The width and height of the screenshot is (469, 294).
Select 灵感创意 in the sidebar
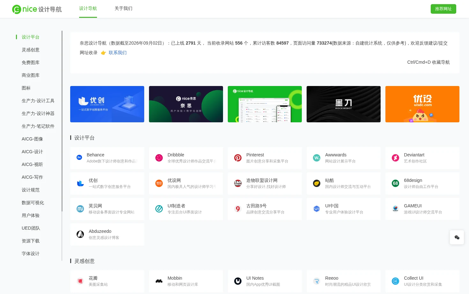(31, 50)
